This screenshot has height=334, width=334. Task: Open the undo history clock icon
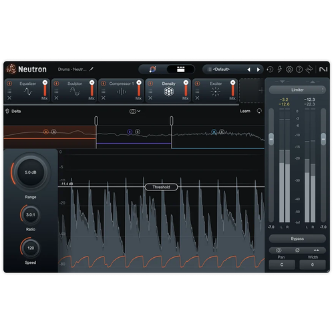270,69
